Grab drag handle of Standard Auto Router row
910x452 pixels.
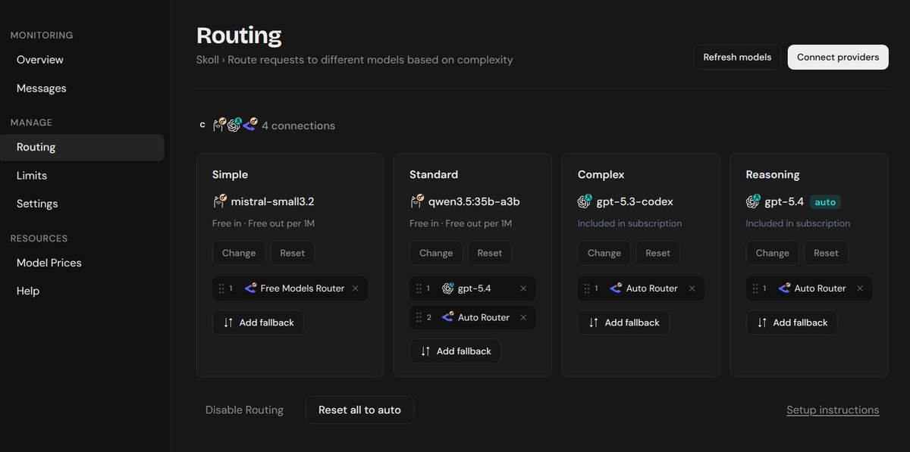coord(419,317)
